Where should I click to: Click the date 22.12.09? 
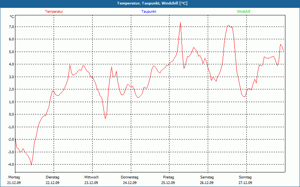(52, 183)
